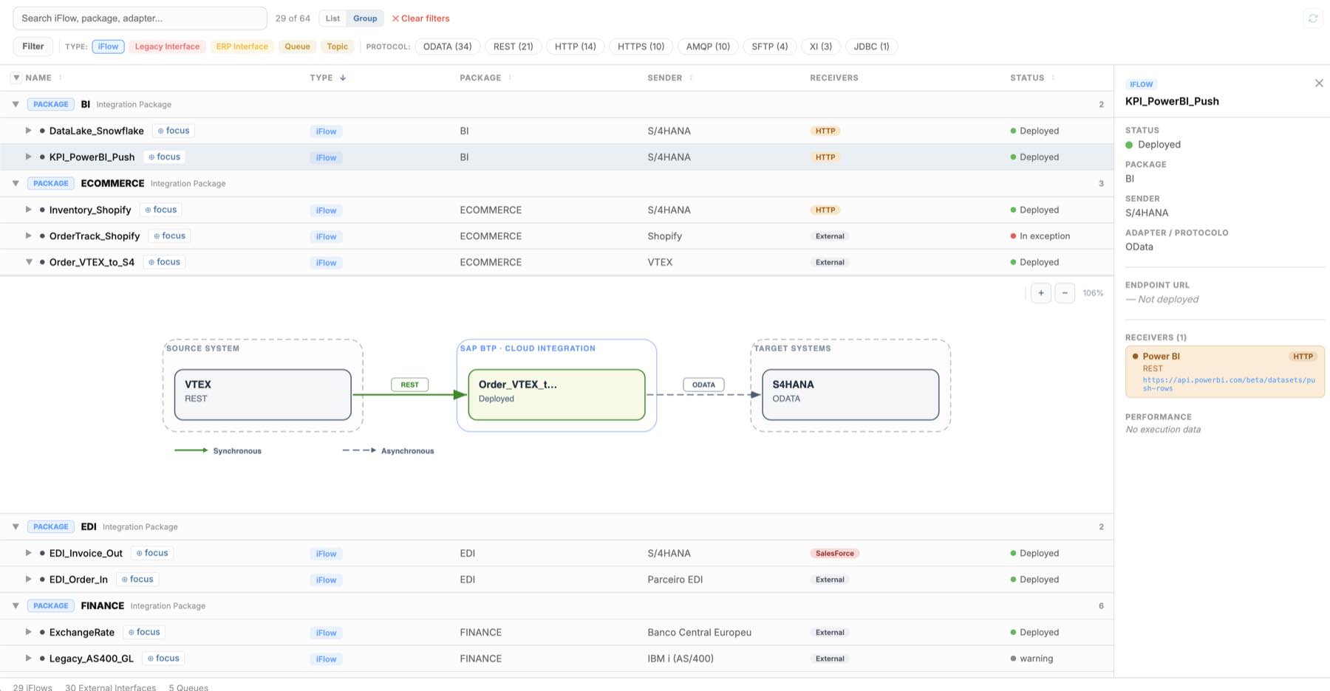
Task: Open the NAME column options handle
Action: coord(61,78)
